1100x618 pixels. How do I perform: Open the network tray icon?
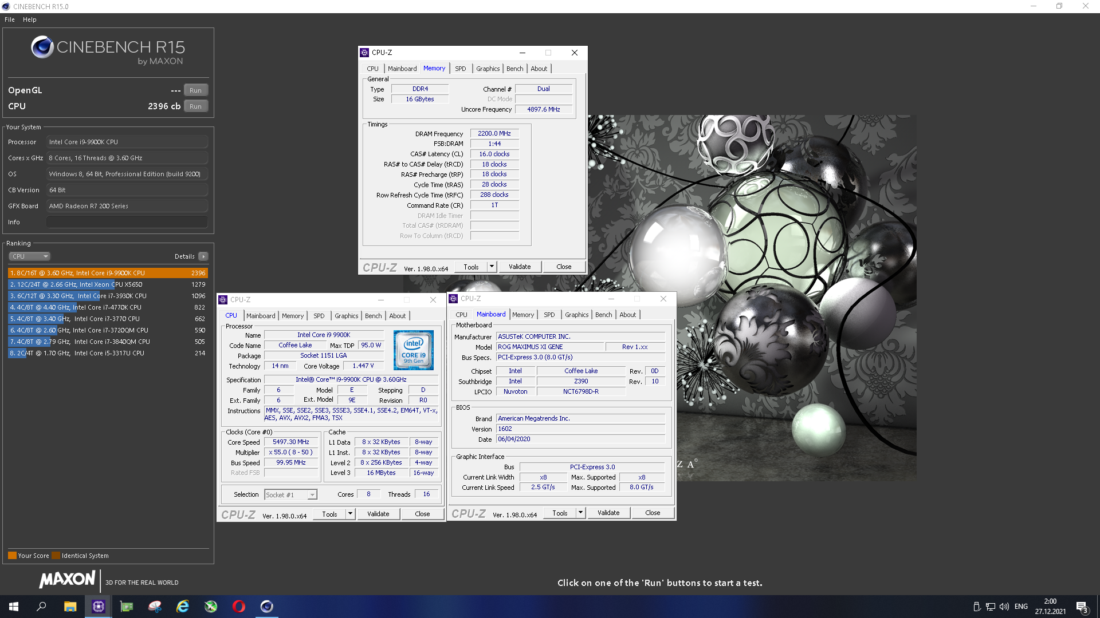[x=990, y=607]
